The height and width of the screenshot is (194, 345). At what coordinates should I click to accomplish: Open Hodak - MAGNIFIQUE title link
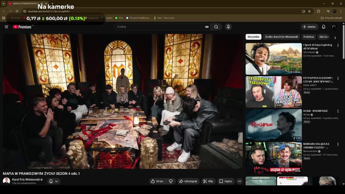(x=315, y=111)
